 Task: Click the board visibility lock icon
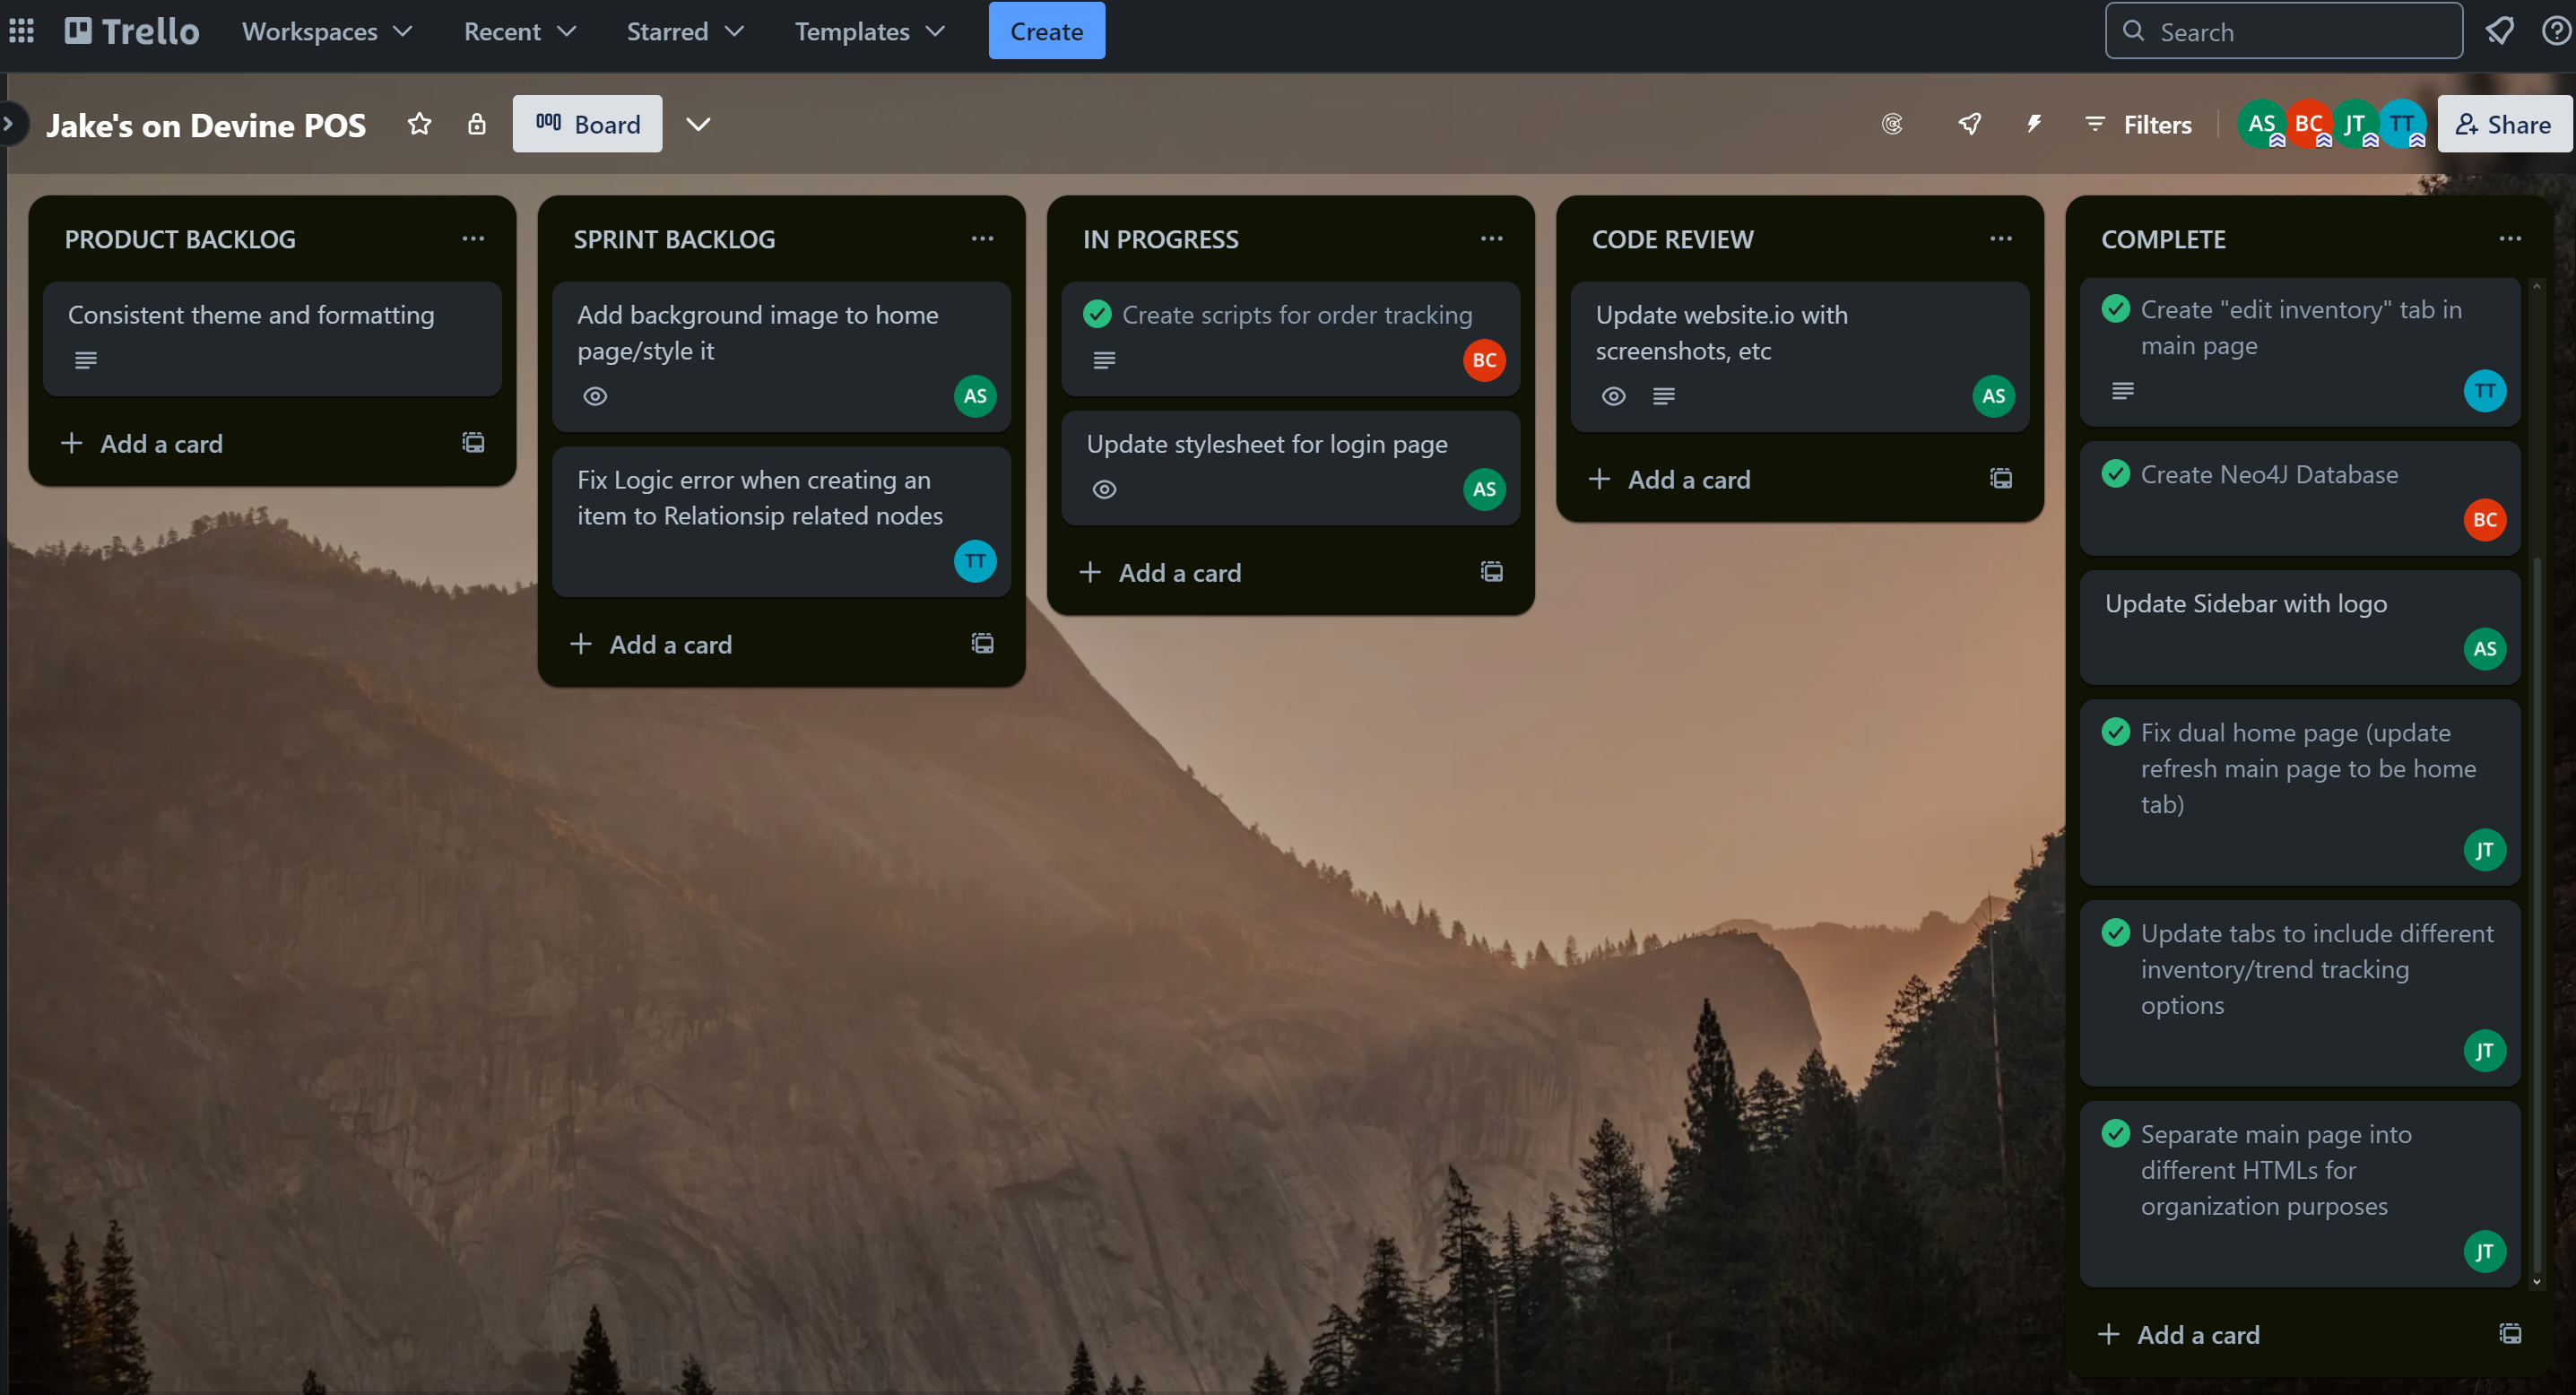tap(477, 124)
